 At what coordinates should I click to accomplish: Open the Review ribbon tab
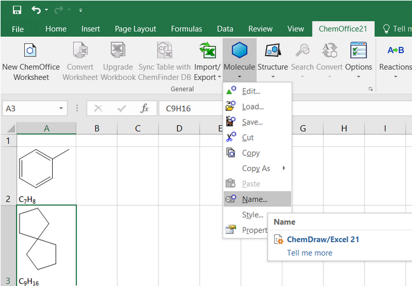(x=260, y=28)
